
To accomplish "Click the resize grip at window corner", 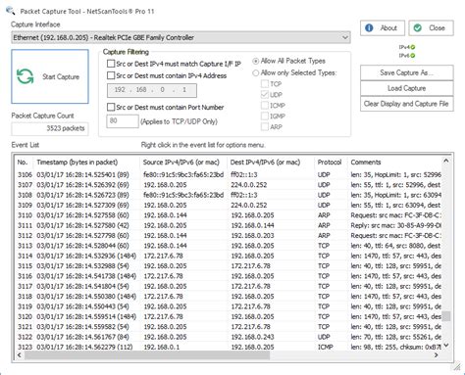I will [x=457, y=367].
